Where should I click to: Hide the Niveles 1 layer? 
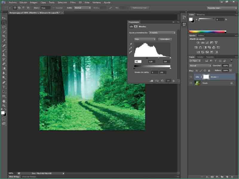coord(191,77)
